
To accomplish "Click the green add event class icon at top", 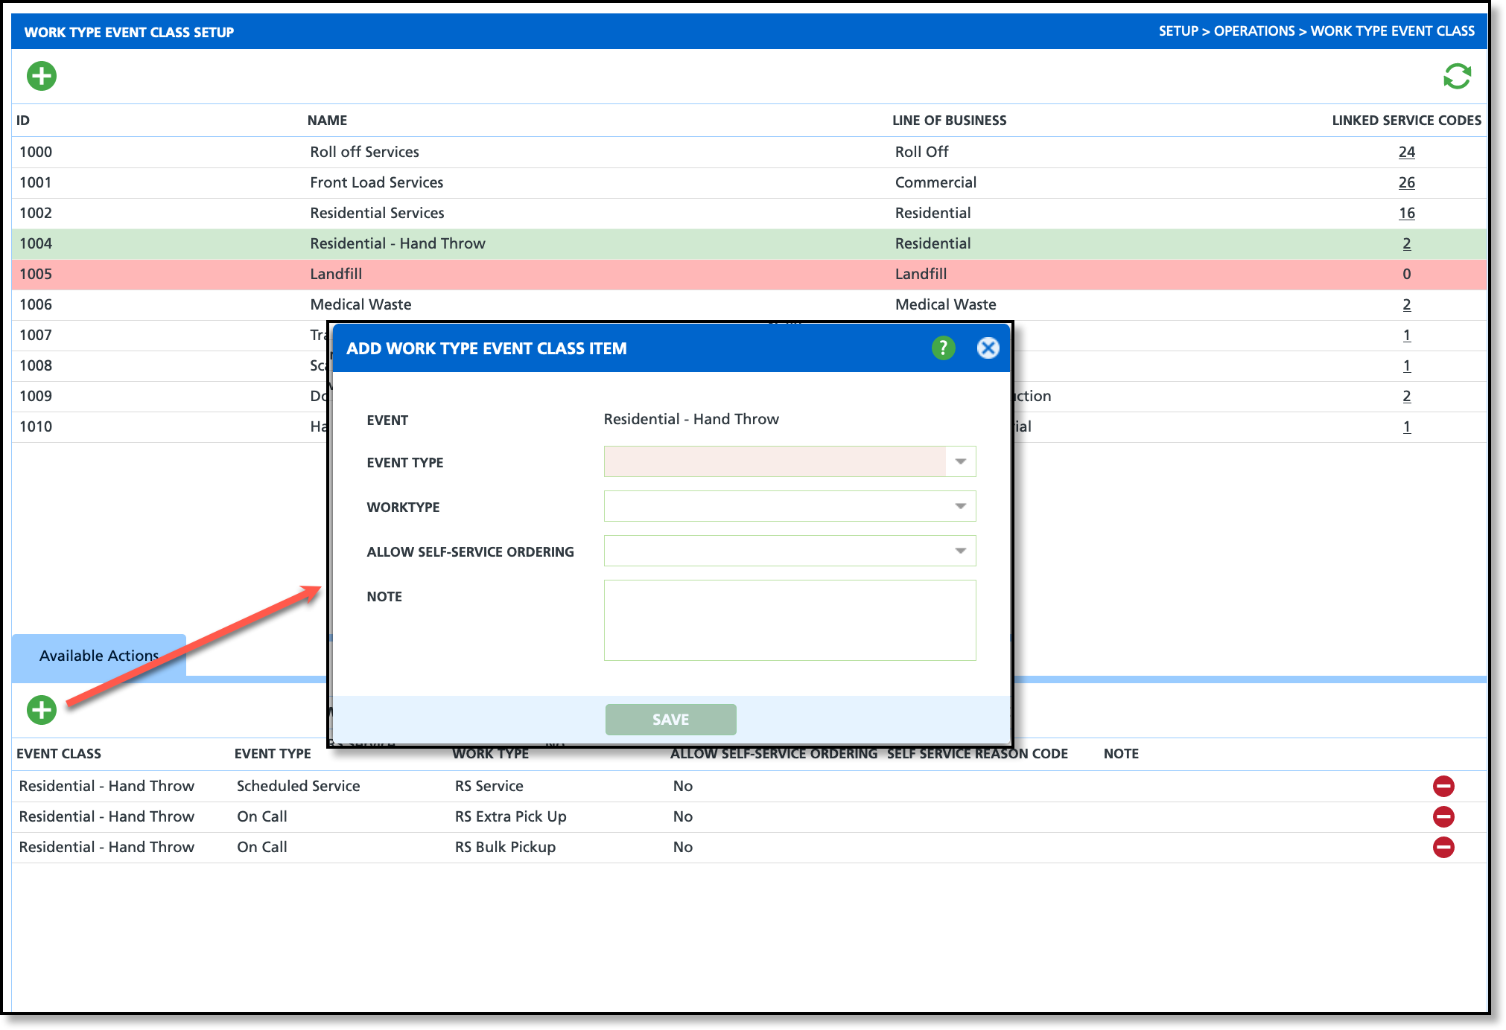I will pos(42,76).
